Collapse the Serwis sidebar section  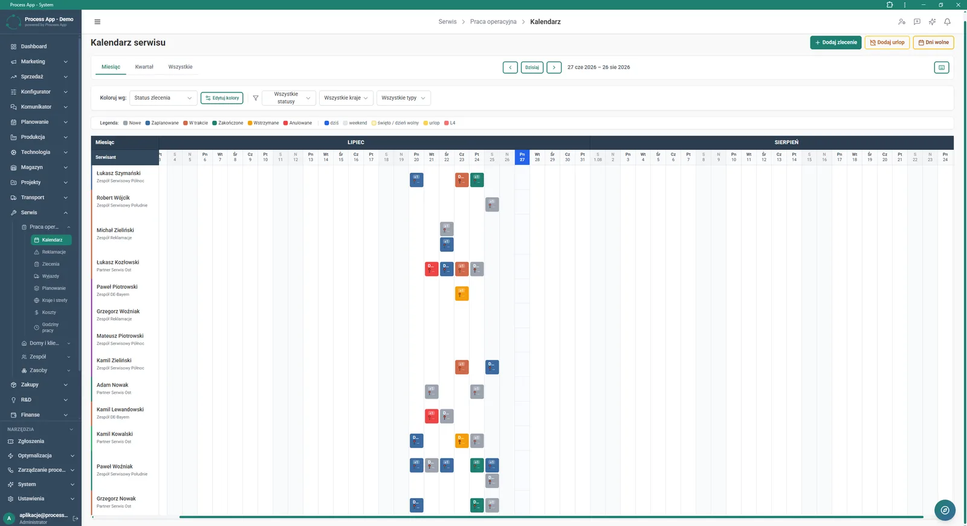(40, 213)
